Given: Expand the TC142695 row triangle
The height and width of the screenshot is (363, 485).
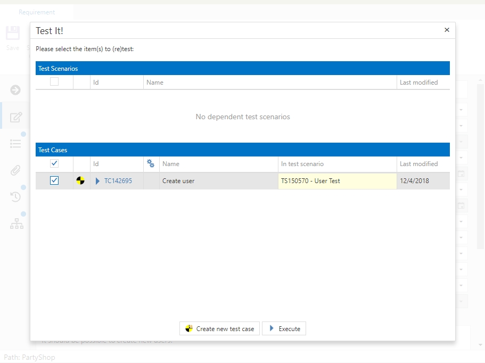Looking at the screenshot, I should [97, 181].
